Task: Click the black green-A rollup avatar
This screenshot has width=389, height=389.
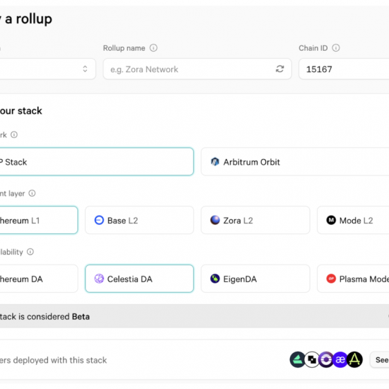Action: (354, 359)
